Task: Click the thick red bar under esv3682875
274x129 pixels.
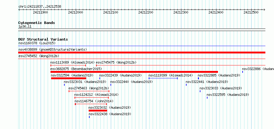Action: pyautogui.click(x=134, y=72)
